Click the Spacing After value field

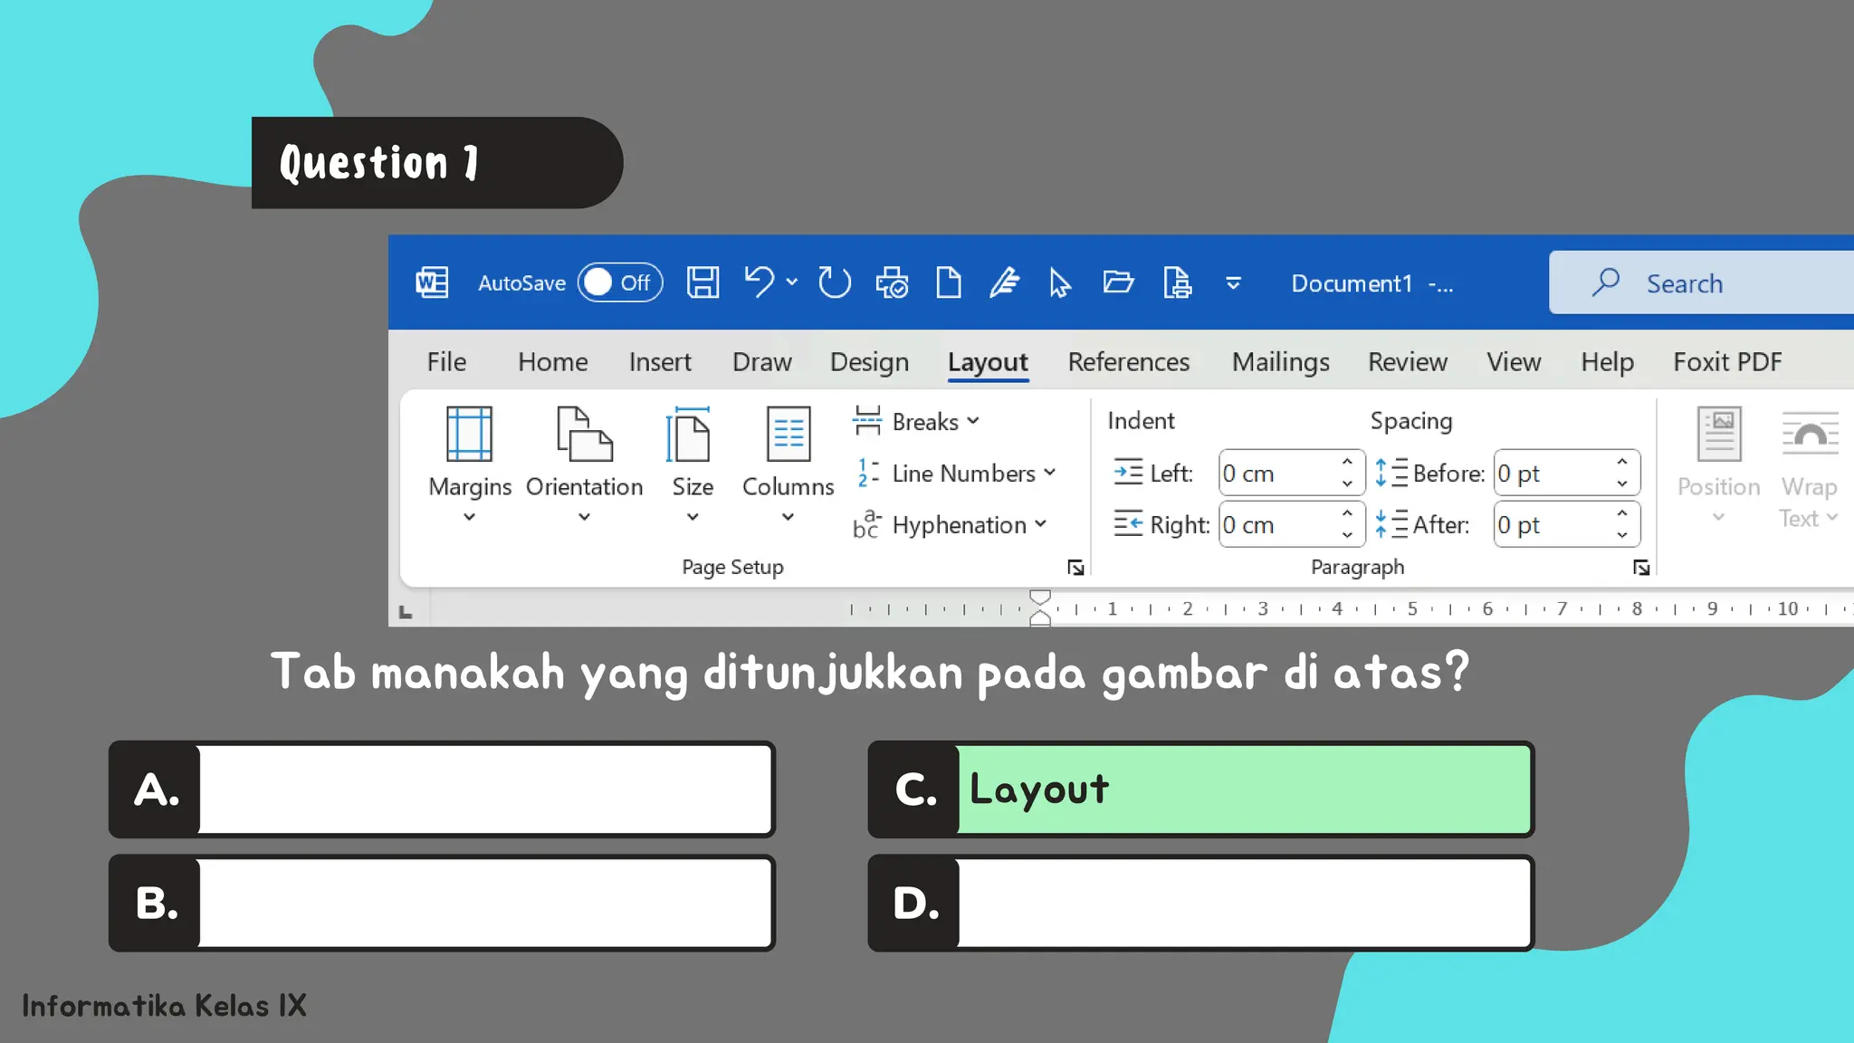pyautogui.click(x=1552, y=524)
